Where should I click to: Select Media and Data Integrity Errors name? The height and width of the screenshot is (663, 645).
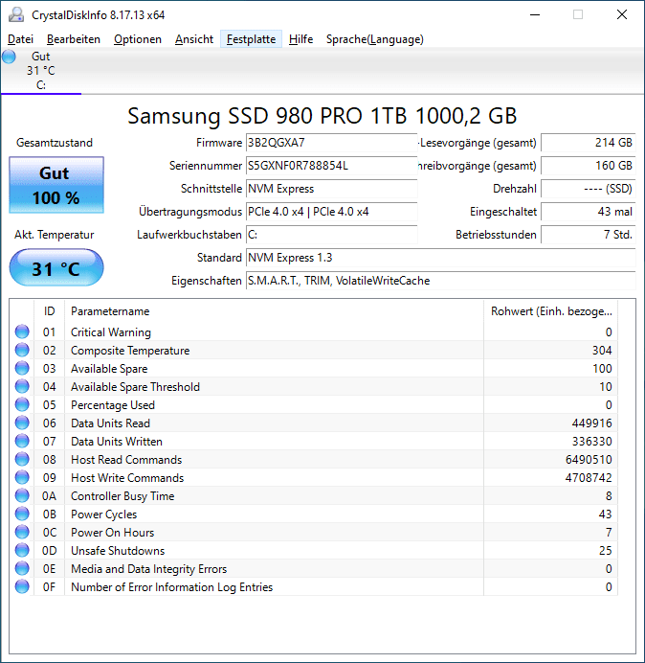[148, 569]
